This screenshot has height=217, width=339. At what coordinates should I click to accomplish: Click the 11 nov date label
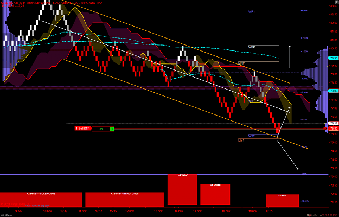pos(82,211)
